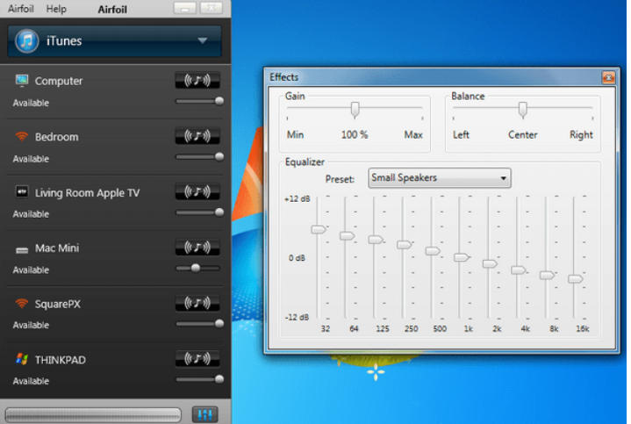Click the 32 Hz equalizer band slider
Image resolution: width=631 pixels, height=424 pixels.
[318, 229]
